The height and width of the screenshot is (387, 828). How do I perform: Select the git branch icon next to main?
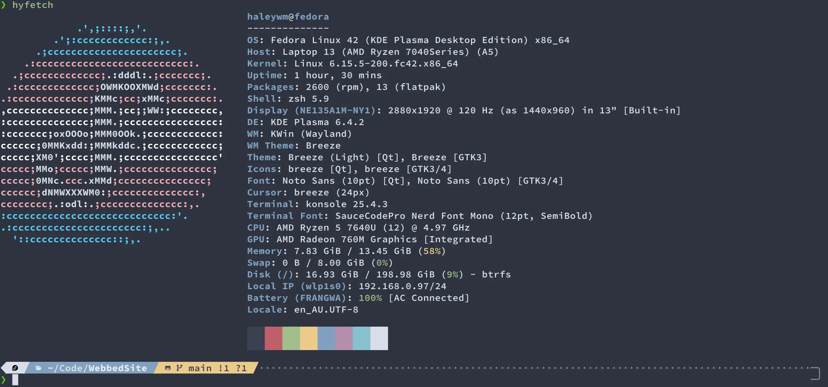pyautogui.click(x=179, y=368)
